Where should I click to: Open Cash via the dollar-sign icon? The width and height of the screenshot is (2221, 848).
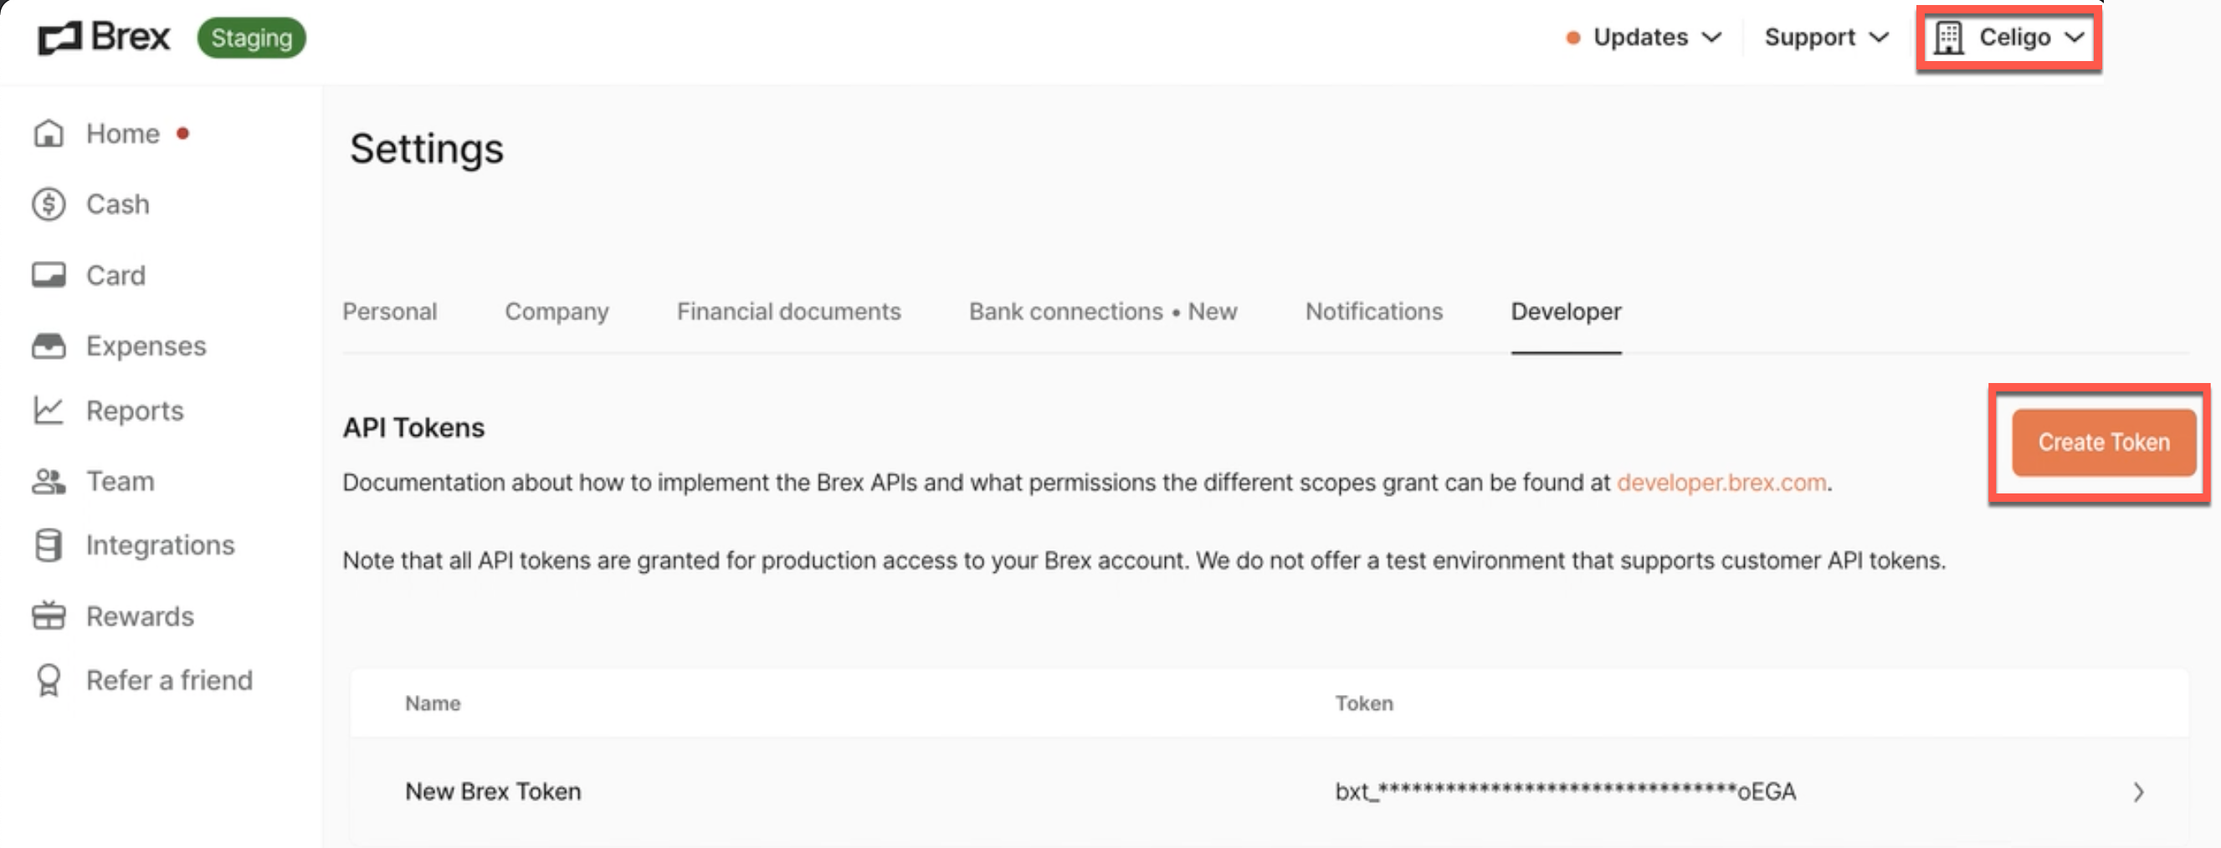point(49,204)
